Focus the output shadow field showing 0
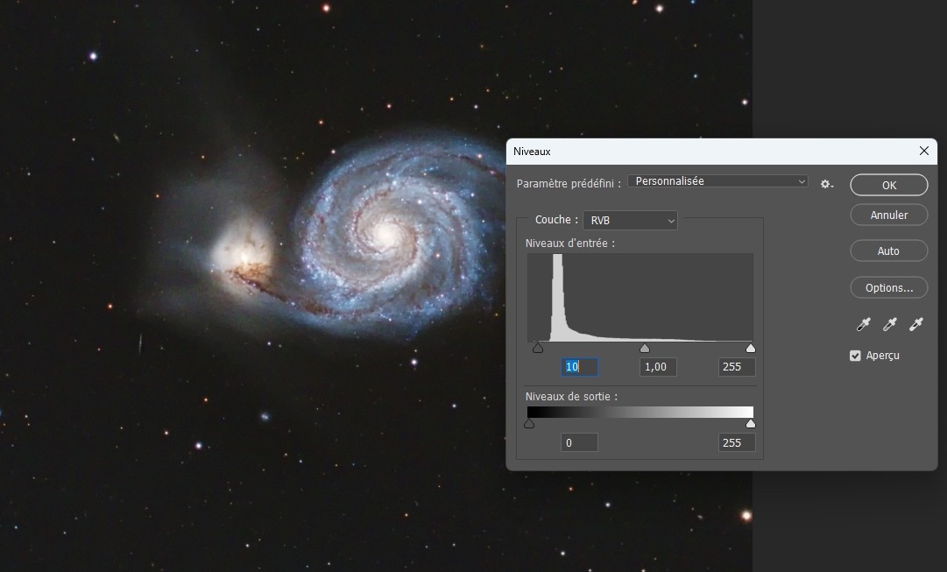The height and width of the screenshot is (572, 947). click(580, 442)
